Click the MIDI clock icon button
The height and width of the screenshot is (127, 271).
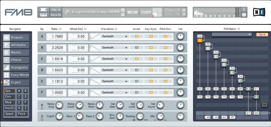point(244,15)
